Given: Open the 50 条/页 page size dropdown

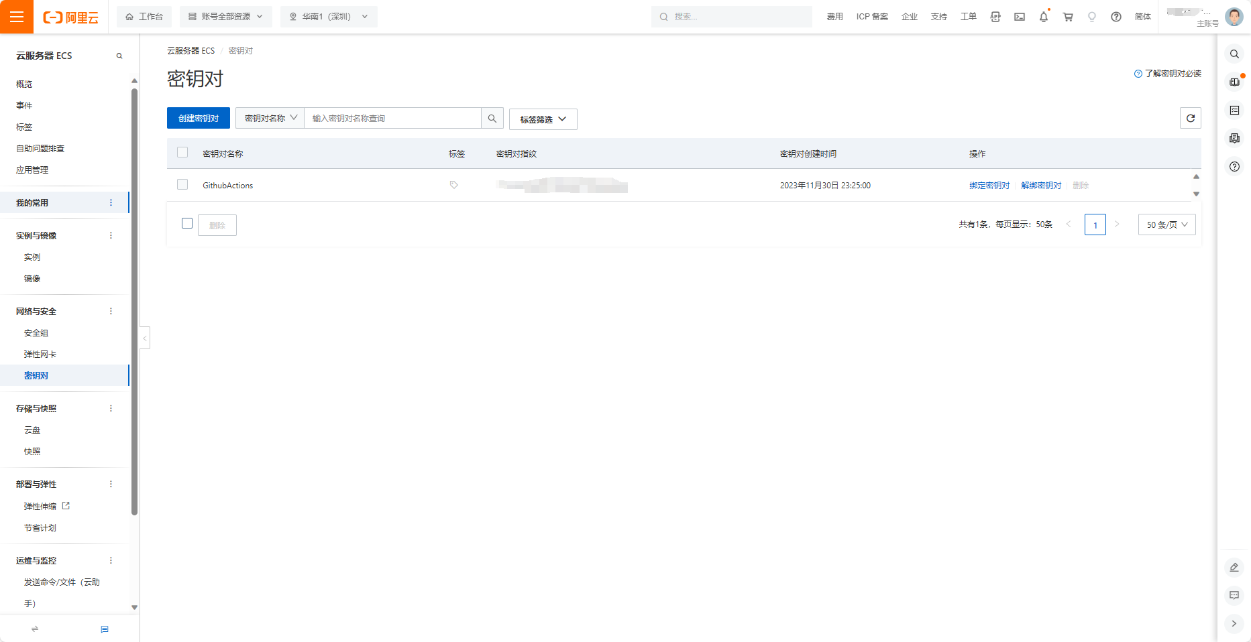Looking at the screenshot, I should (x=1166, y=224).
